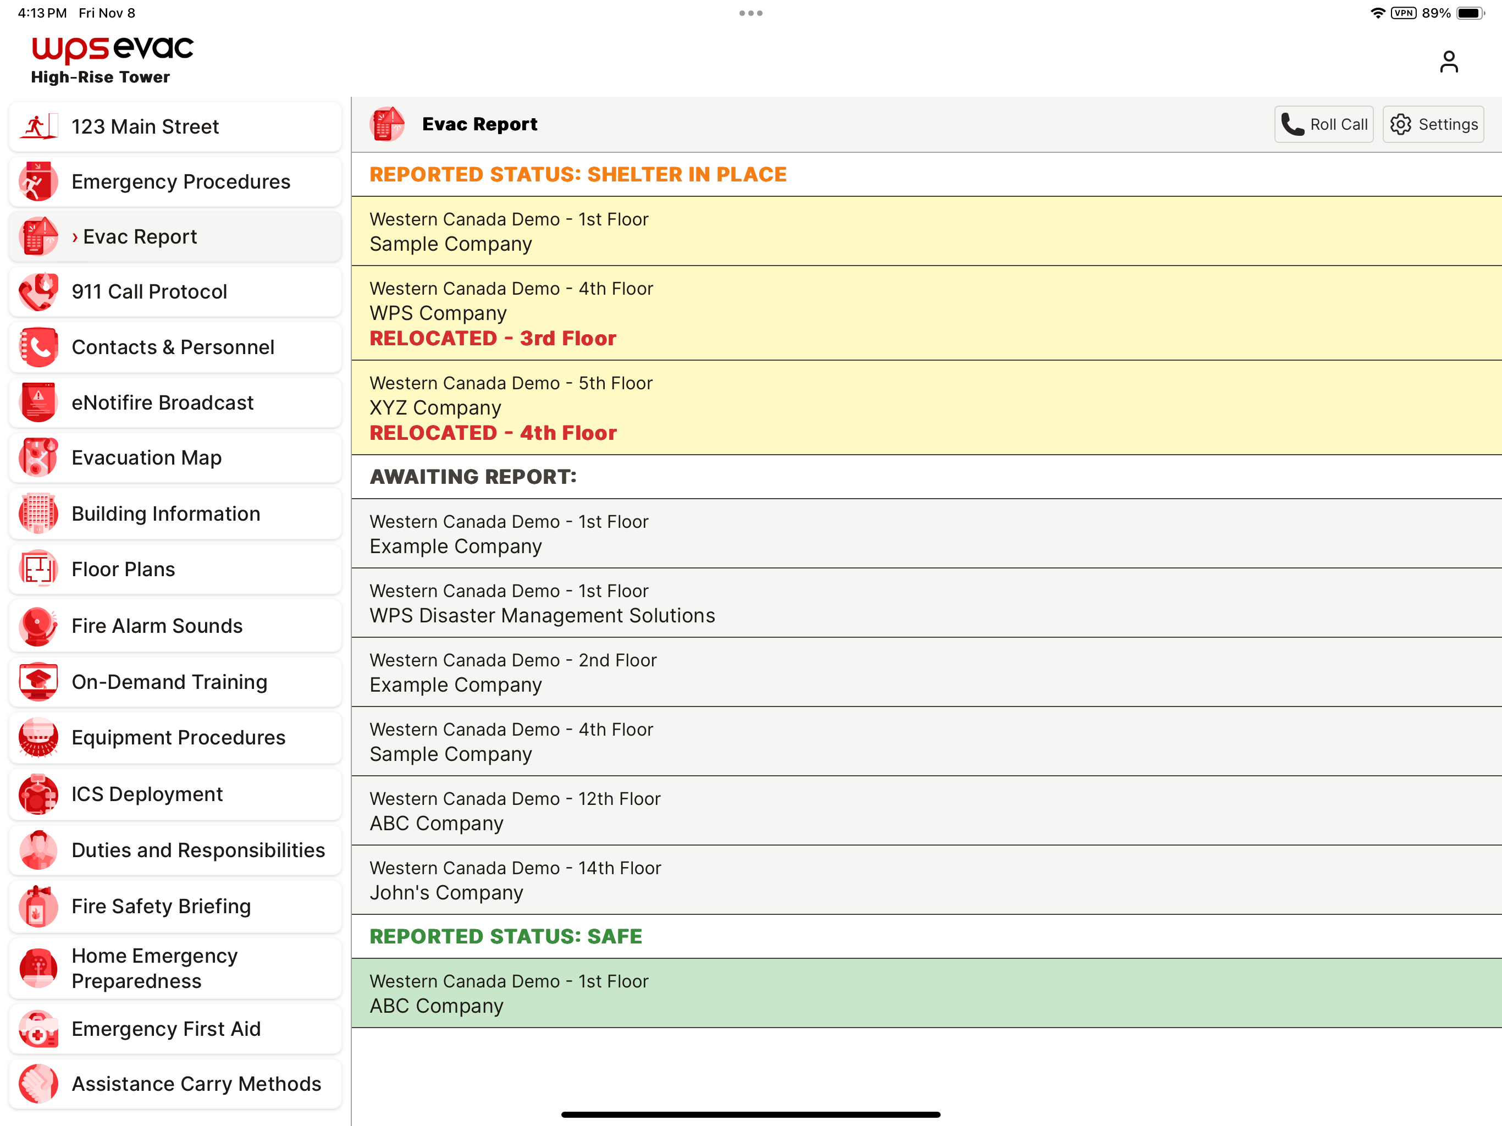Click the Contacts & Personnel icon
The image size is (1502, 1126).
[x=38, y=347]
